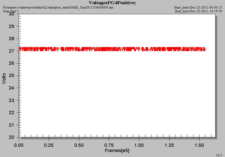The height and width of the screenshot is (157, 225).
Task: Click the y-axis value 20
Action: click(11, 137)
